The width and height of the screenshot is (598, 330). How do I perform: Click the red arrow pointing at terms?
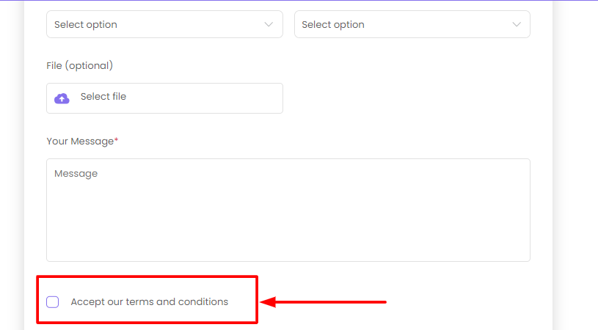click(x=324, y=302)
